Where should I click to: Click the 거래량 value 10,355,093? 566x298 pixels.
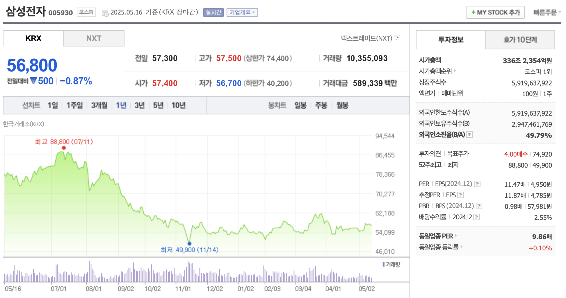coord(367,58)
